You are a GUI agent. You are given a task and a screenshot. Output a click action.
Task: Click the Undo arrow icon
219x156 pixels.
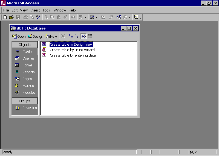73,17
